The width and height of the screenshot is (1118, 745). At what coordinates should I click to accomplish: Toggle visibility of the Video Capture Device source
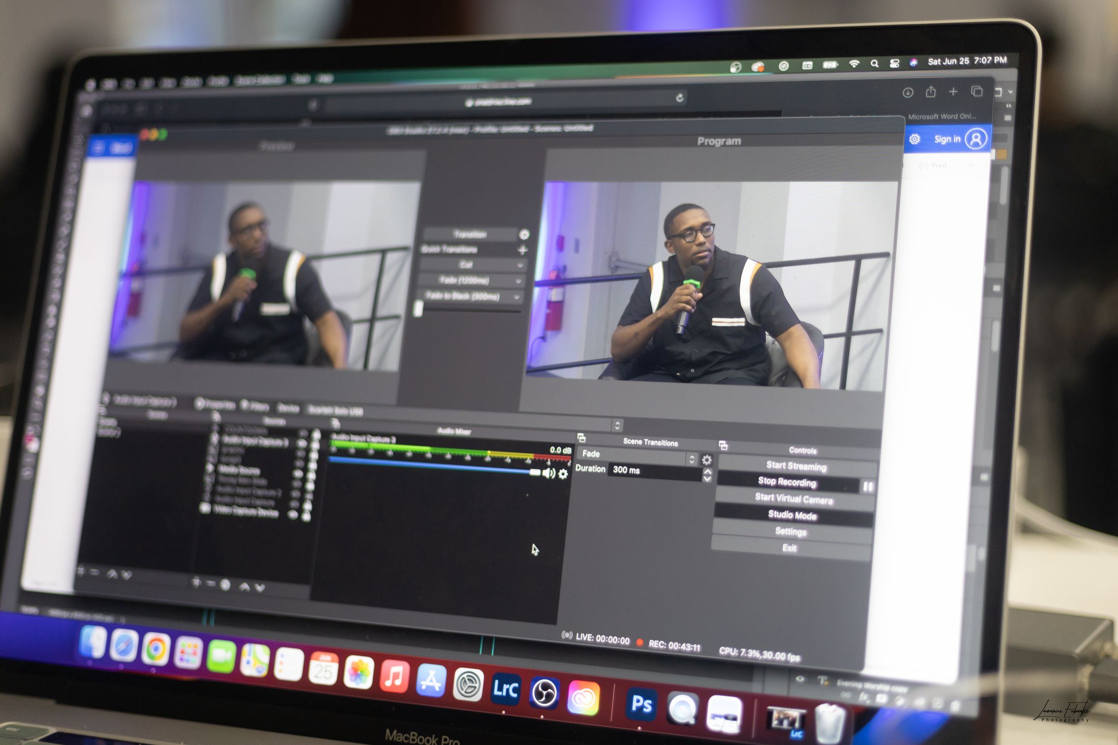pos(294,514)
